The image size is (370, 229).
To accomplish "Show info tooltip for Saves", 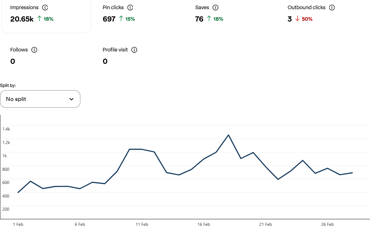I will (x=216, y=8).
